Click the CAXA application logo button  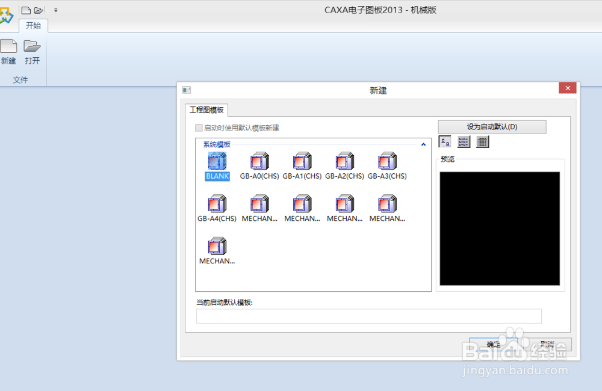[x=6, y=16]
